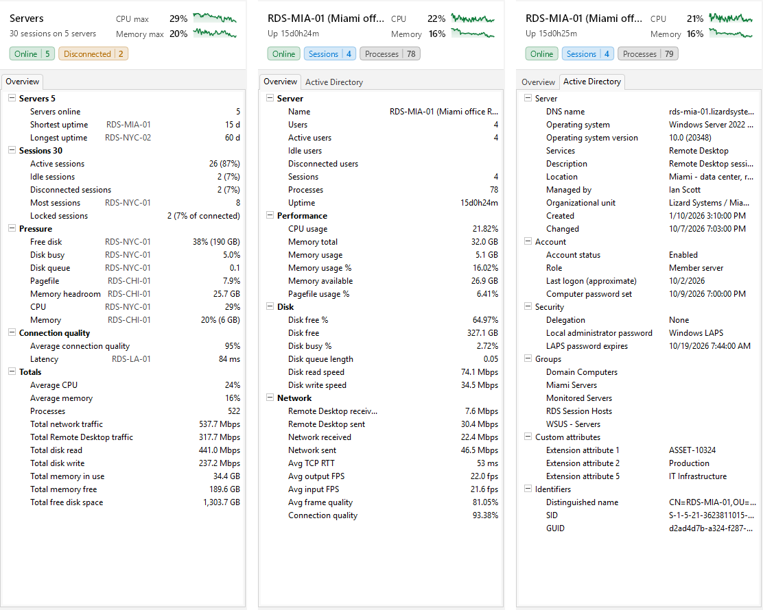This screenshot has width=763, height=610.
Task: Click the Processes 79 badge
Action: [648, 54]
